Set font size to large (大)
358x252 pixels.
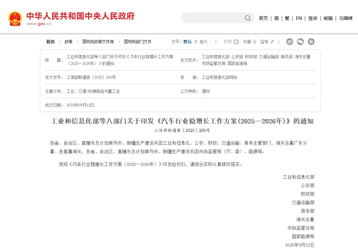coord(196,42)
